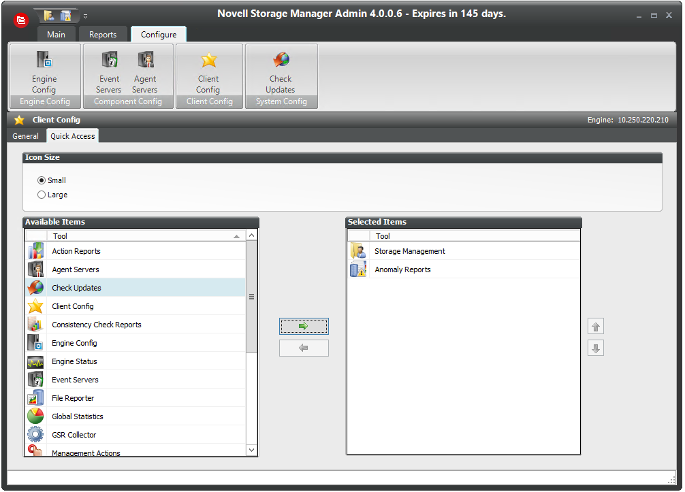Remove item with gray left arrow button
The width and height of the screenshot is (685, 492).
[304, 348]
